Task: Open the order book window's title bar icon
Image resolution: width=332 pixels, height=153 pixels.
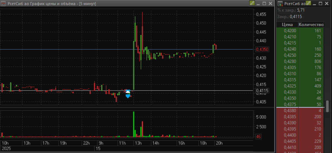Action: click(280, 3)
